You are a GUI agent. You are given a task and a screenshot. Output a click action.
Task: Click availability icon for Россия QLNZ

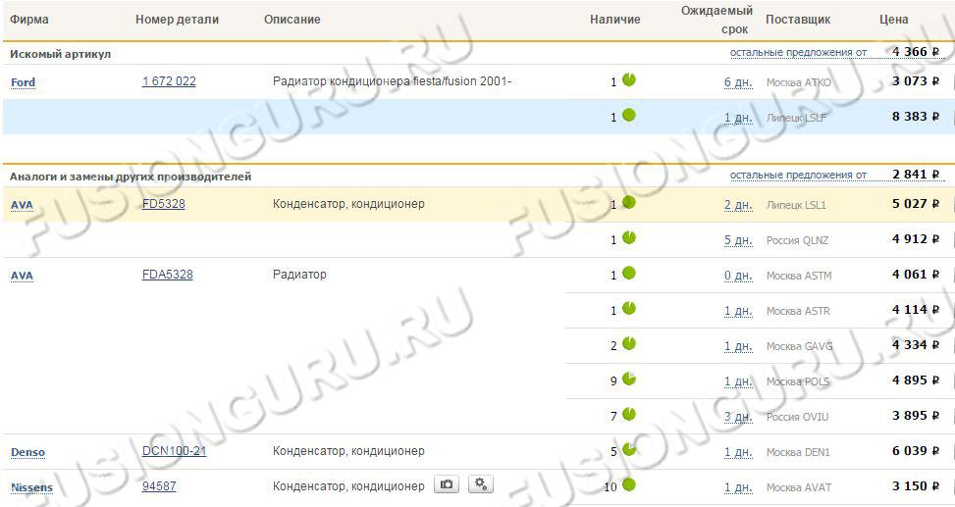(629, 238)
